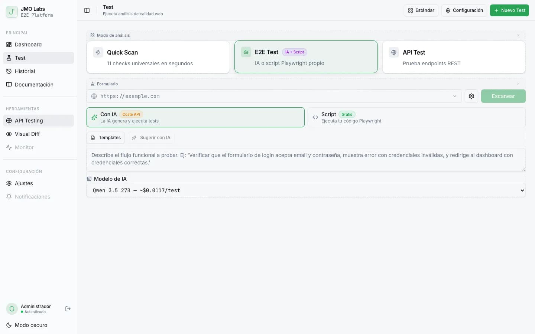Viewport: 535px width, 334px height.
Task: Switch to the Sugerir con IA tab
Action: 151,138
